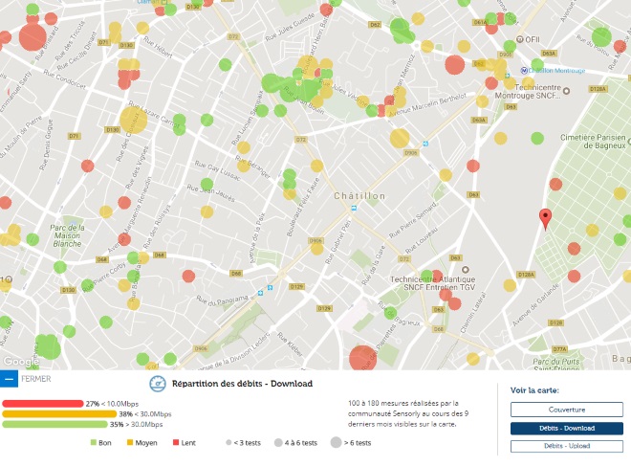Image resolution: width=631 pixels, height=466 pixels.
Task: Click the orange Moyen legend swatch
Action: [130, 443]
